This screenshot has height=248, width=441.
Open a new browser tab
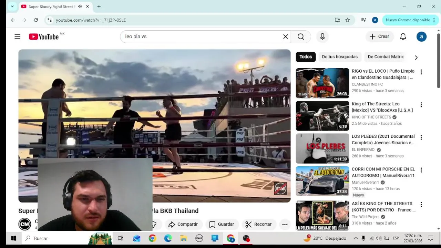(x=99, y=7)
